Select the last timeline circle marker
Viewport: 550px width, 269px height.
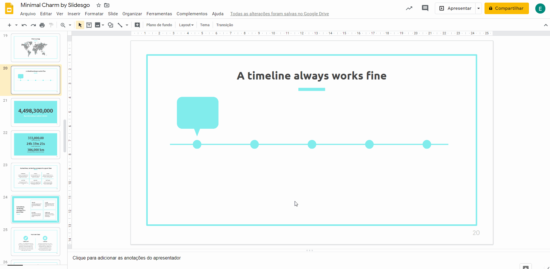point(427,144)
